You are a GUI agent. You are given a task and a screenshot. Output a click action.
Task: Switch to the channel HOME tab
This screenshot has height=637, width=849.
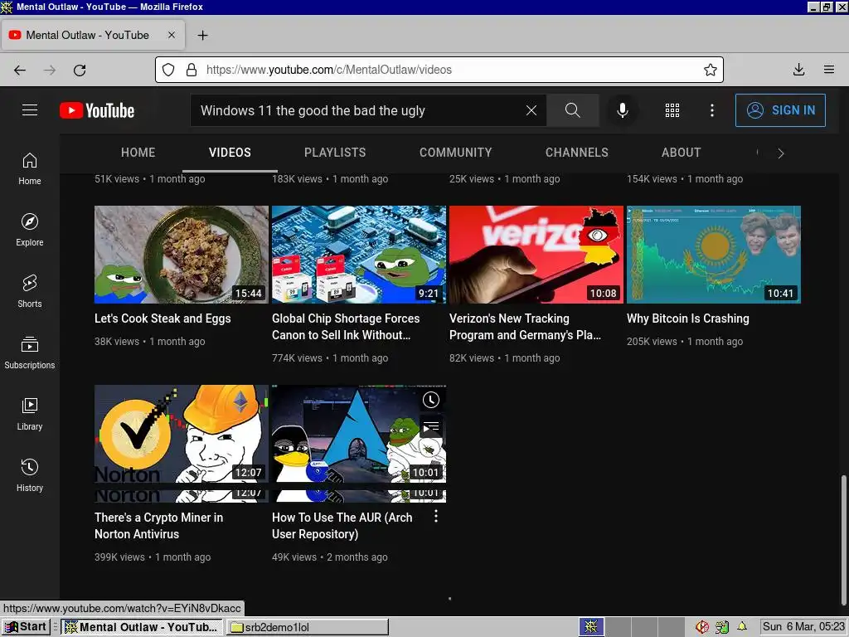pos(138,153)
